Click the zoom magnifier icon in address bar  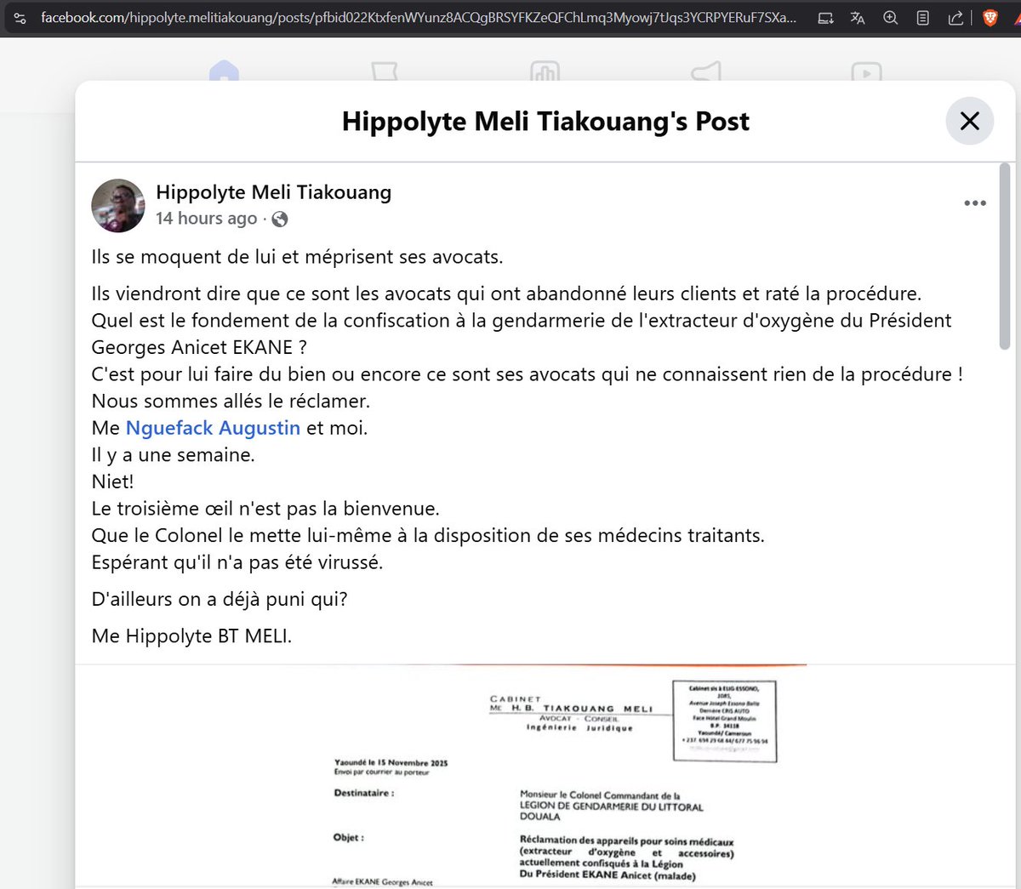pyautogui.click(x=890, y=18)
